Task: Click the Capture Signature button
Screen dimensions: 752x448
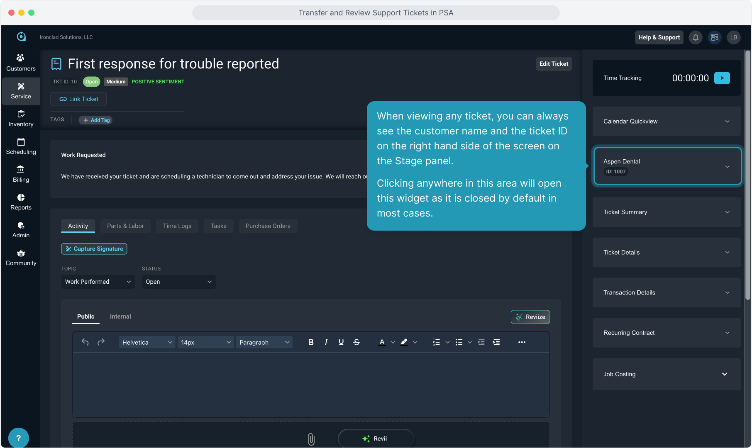Action: click(94, 249)
